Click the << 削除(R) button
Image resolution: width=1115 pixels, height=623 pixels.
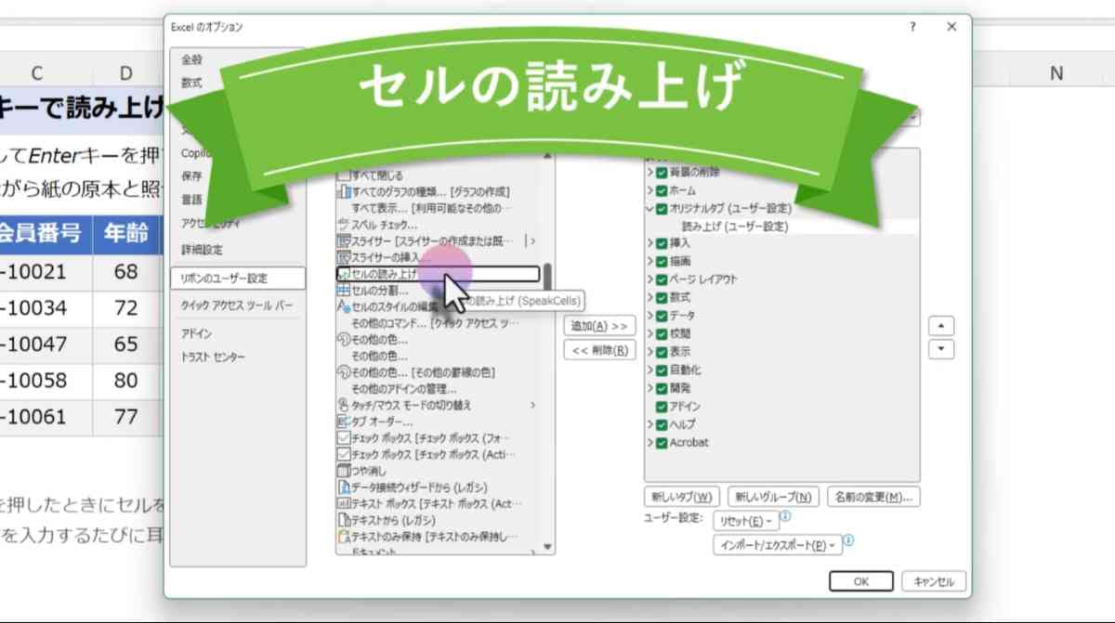pyautogui.click(x=599, y=350)
